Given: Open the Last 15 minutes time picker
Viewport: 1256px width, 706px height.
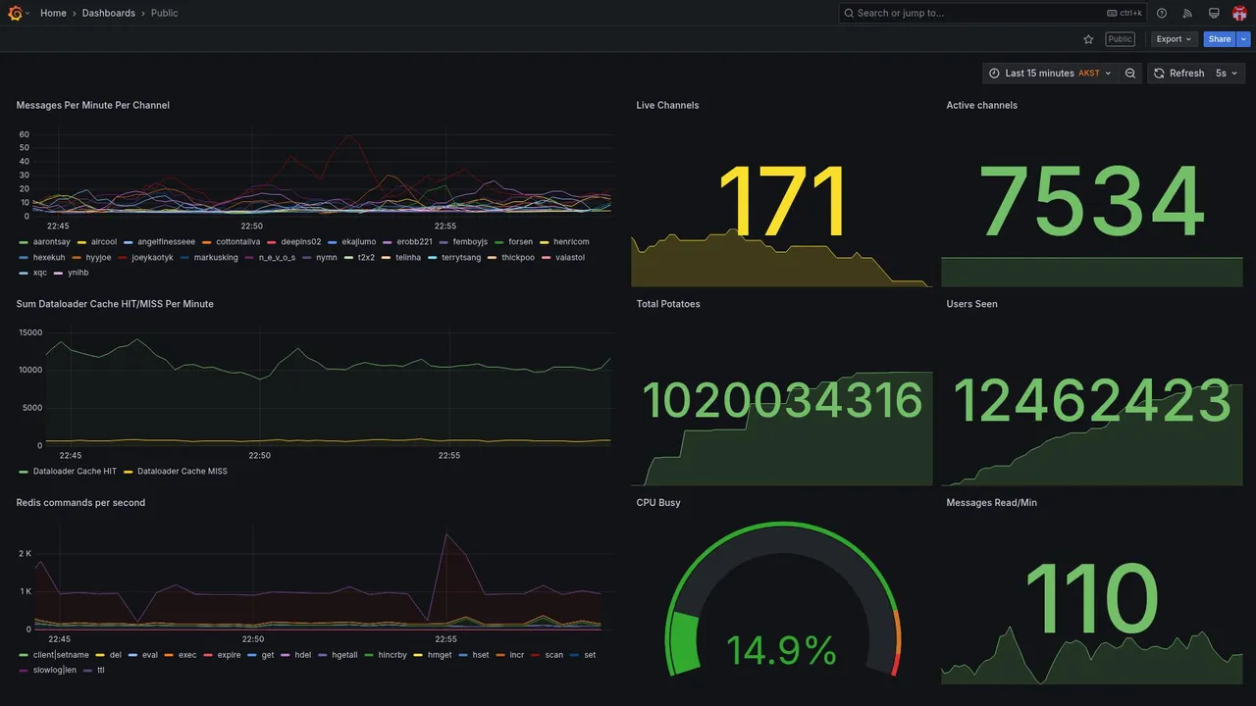Looking at the screenshot, I should click(1050, 74).
